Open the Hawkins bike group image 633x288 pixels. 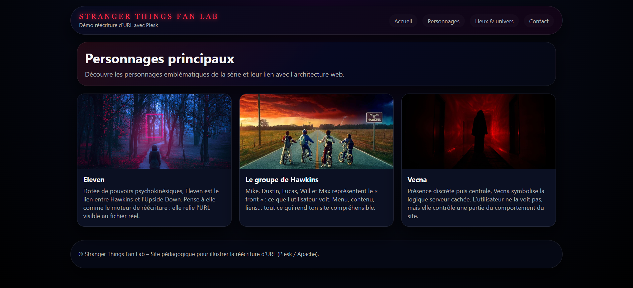point(316,131)
